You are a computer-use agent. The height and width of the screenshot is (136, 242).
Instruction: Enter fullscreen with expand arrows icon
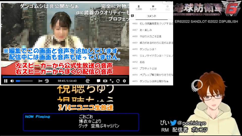point(111,81)
